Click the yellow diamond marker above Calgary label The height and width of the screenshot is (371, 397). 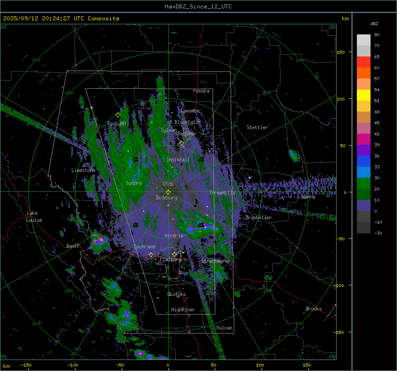174,254
